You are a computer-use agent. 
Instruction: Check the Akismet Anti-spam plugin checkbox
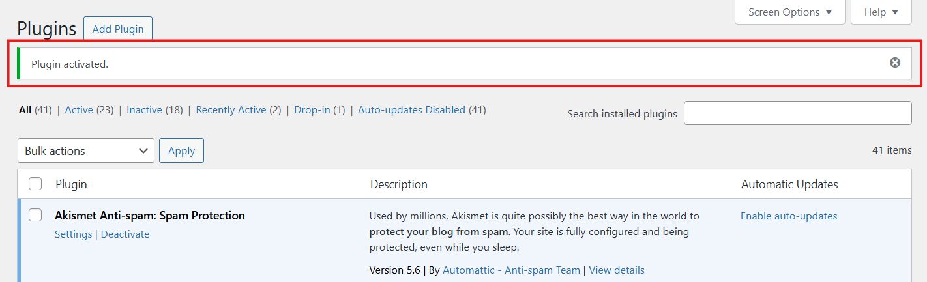[35, 216]
